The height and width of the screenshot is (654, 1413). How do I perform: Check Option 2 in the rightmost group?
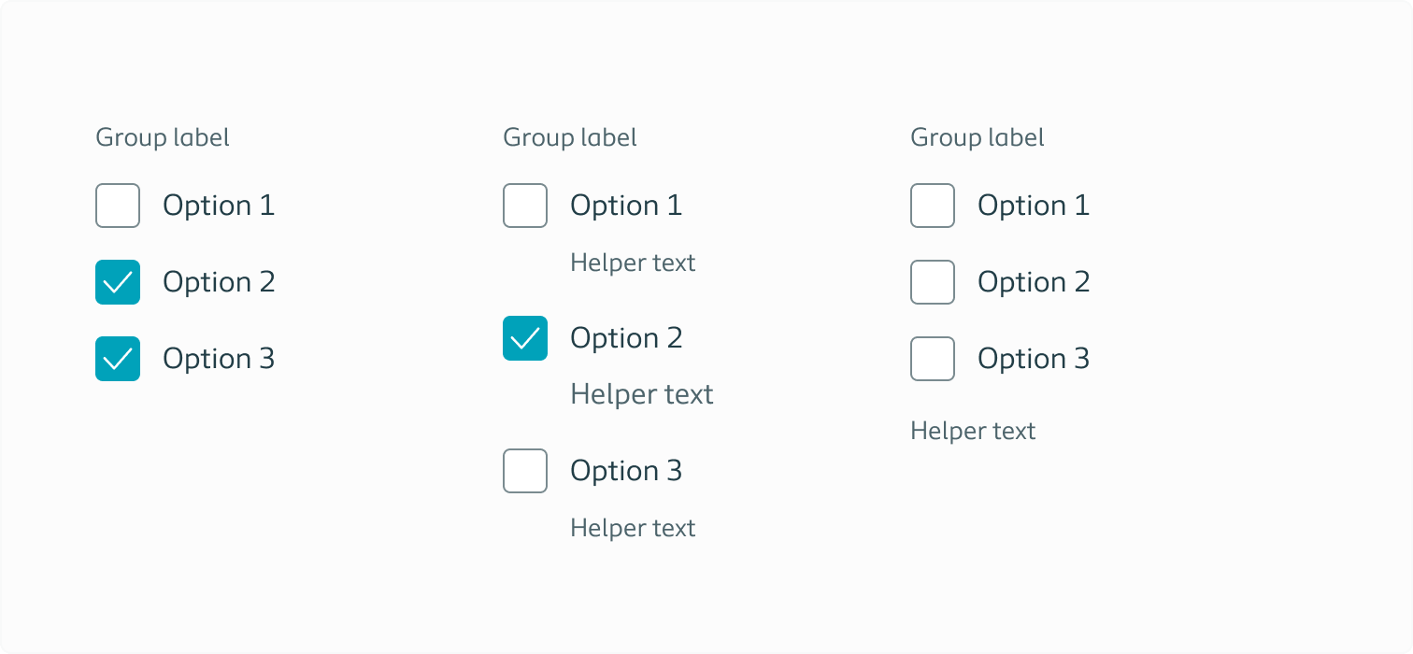(x=932, y=281)
